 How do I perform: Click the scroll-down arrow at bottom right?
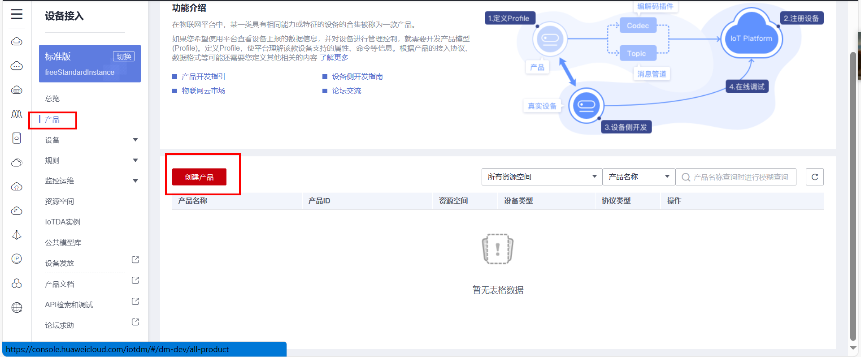(853, 348)
